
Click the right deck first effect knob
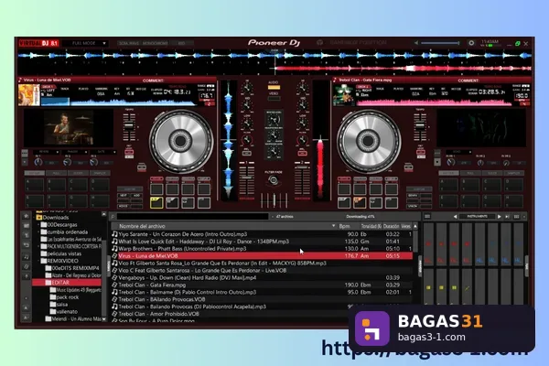click(x=451, y=162)
